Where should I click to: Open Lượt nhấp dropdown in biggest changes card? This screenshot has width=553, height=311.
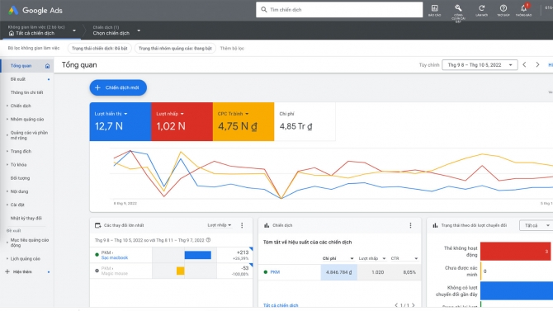click(x=220, y=225)
